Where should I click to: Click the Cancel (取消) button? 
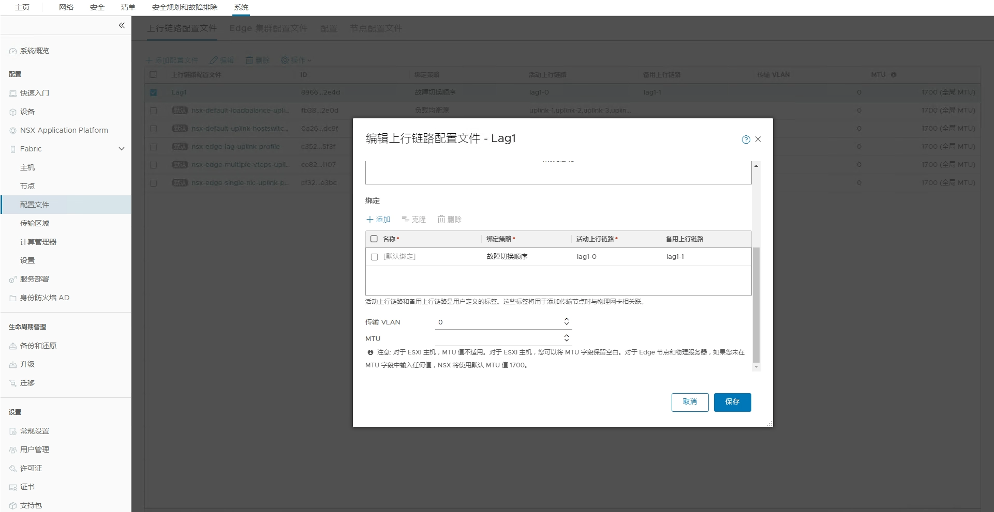click(x=690, y=402)
